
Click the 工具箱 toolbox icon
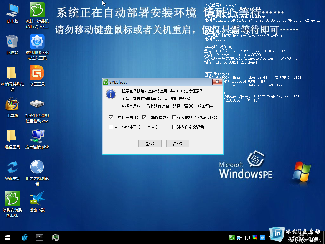(12, 107)
